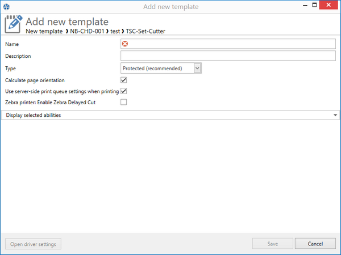Open the Type dropdown Protected (recommended)
341x255 pixels.
pyautogui.click(x=161, y=68)
